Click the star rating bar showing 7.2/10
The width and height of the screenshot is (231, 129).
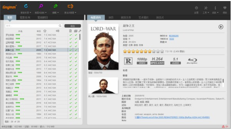coord(144,51)
